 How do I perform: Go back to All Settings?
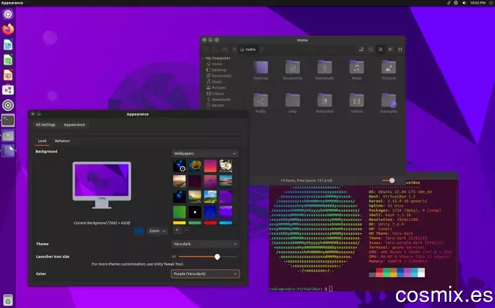tap(45, 125)
